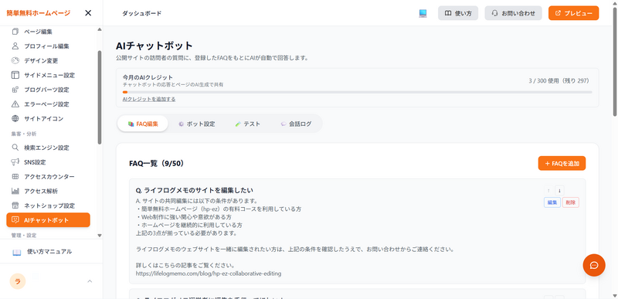The width and height of the screenshot is (618, 299).
Task: Click the お問い合わせ button
Action: 513,13
